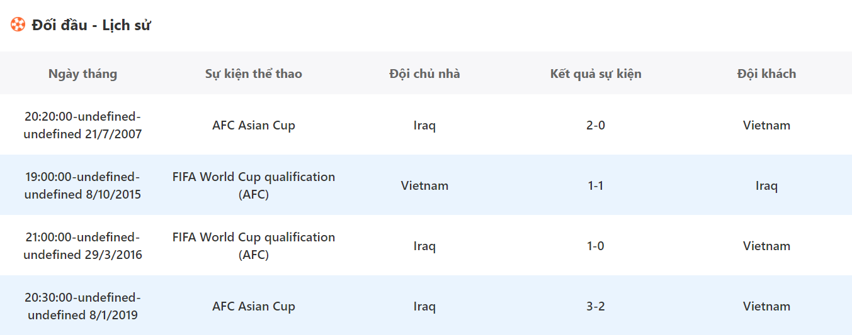Click the 8/10/2015 date cell
The height and width of the screenshot is (335, 852).
click(x=82, y=185)
